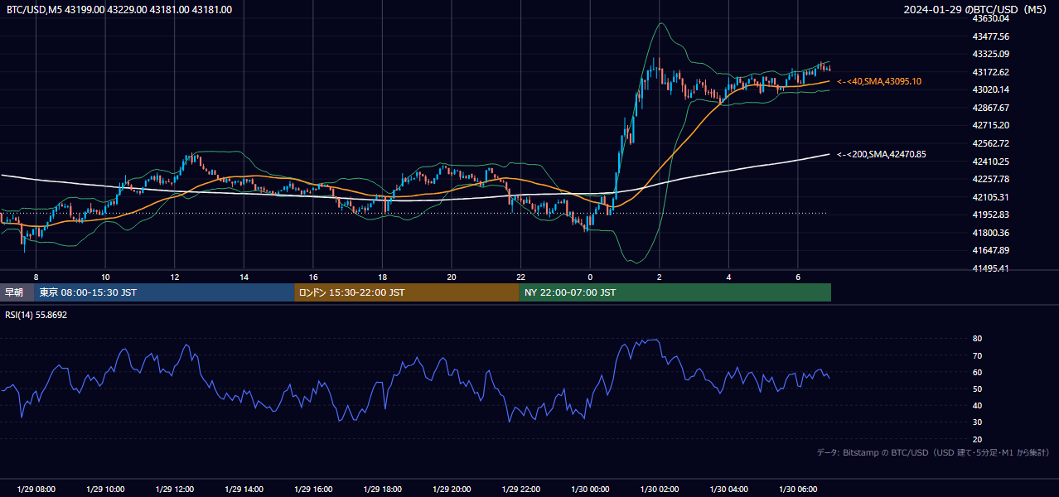1059x497 pixels.
Task: Click price axis label 42105.31
Action: 991,197
